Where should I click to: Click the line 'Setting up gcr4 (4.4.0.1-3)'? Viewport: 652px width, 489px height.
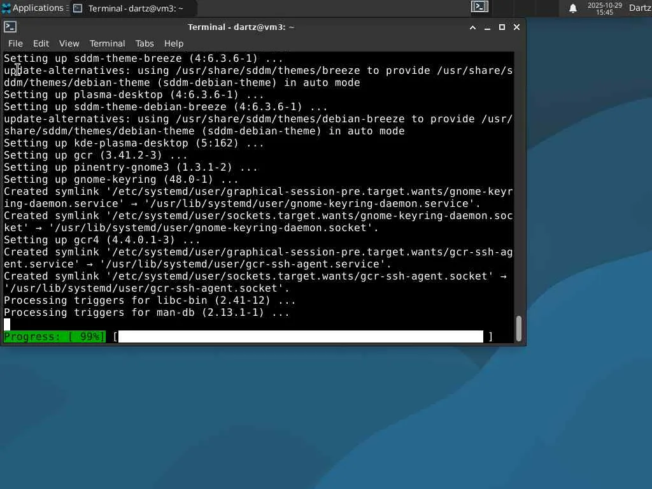click(102, 239)
